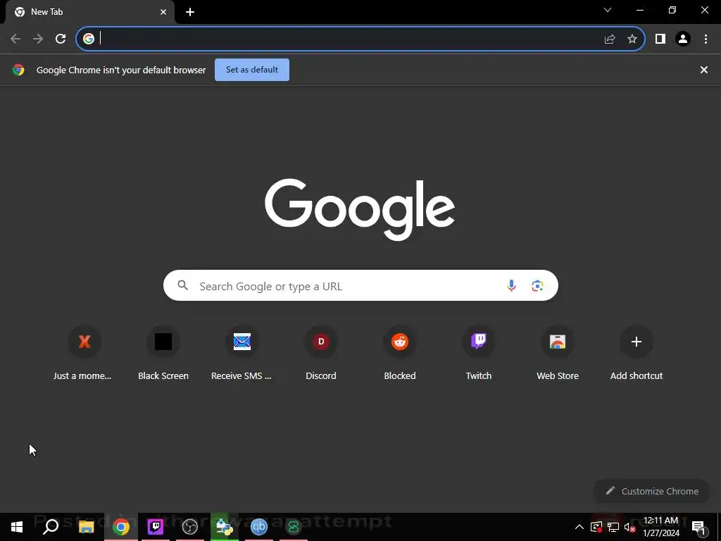This screenshot has width=721, height=541.
Task: Open OBS Studio from the taskbar
Action: (x=190, y=527)
